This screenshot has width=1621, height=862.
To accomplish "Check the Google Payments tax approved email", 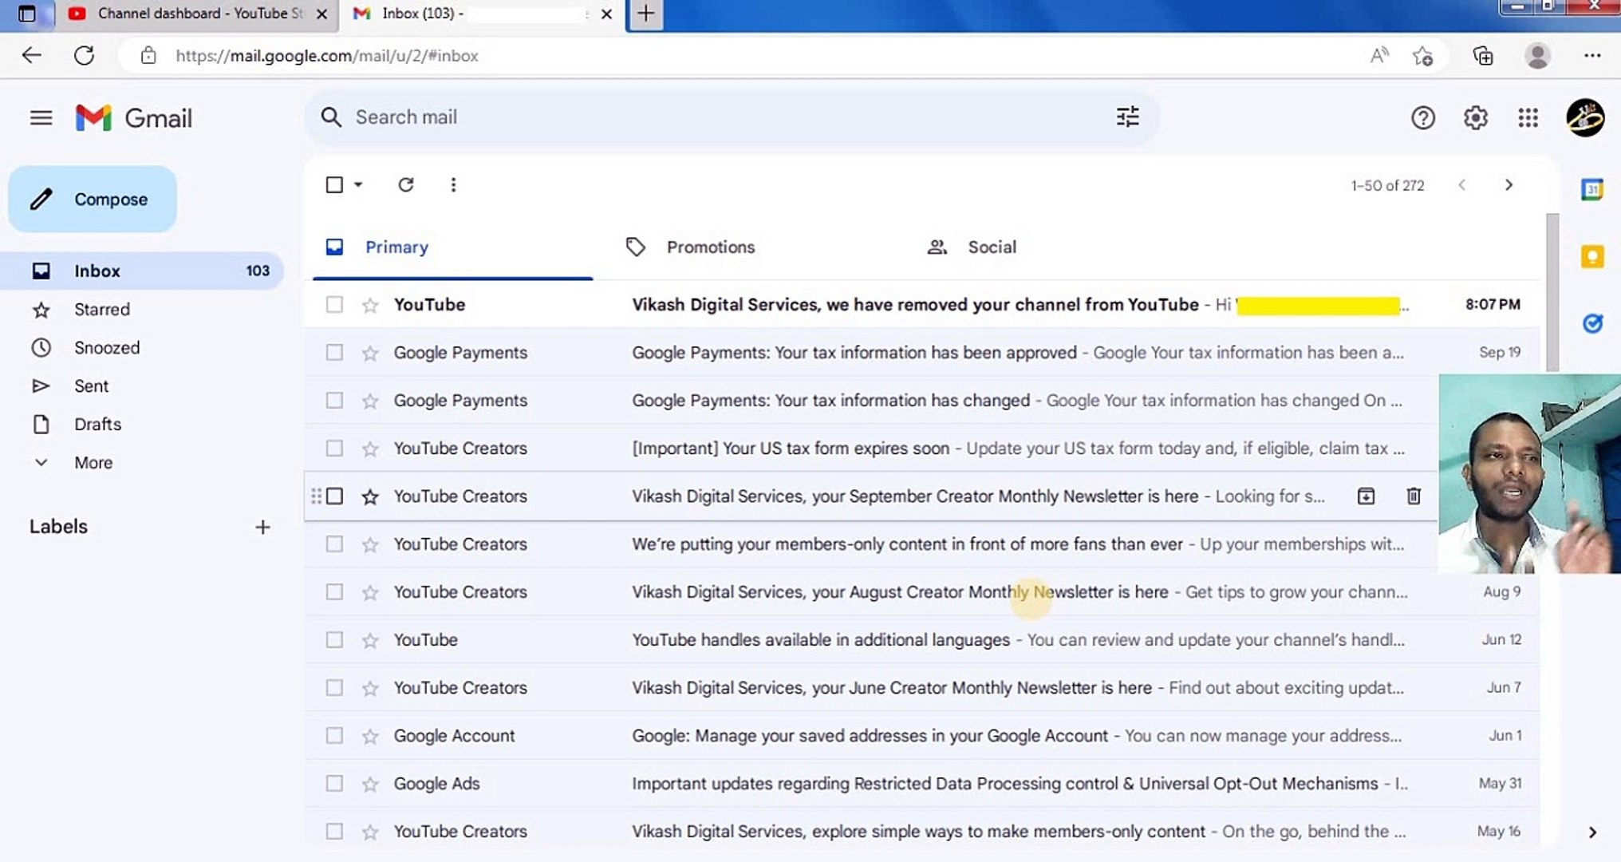I will pos(333,352).
